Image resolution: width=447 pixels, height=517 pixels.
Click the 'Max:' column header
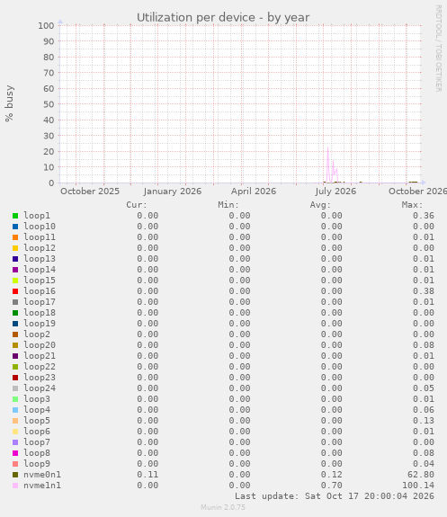(x=412, y=205)
